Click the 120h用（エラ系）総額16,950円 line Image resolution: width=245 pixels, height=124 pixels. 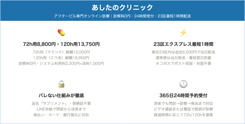(x=61, y=58)
